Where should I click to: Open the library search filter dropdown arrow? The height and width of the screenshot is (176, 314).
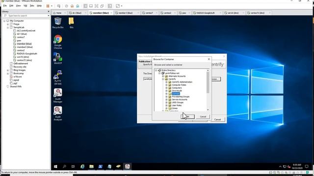pyautogui.click(x=49, y=16)
